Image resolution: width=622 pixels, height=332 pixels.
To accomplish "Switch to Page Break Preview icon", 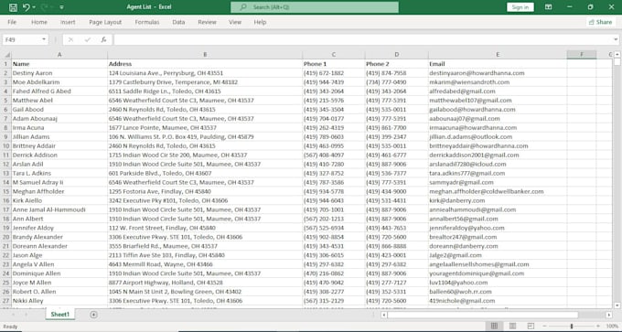I will pyautogui.click(x=531, y=326).
